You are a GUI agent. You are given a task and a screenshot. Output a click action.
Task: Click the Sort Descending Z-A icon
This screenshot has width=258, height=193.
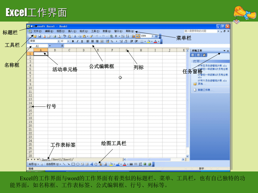(x=127, y=36)
